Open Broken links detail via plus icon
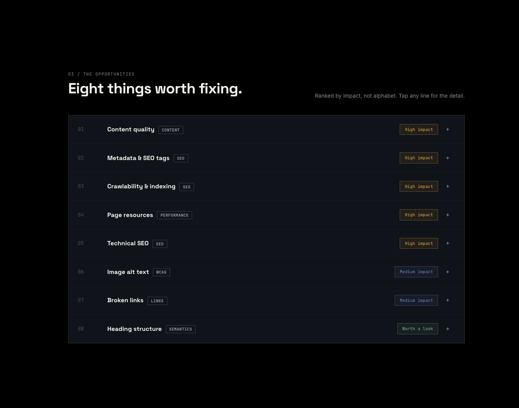519x408 pixels. click(x=447, y=300)
